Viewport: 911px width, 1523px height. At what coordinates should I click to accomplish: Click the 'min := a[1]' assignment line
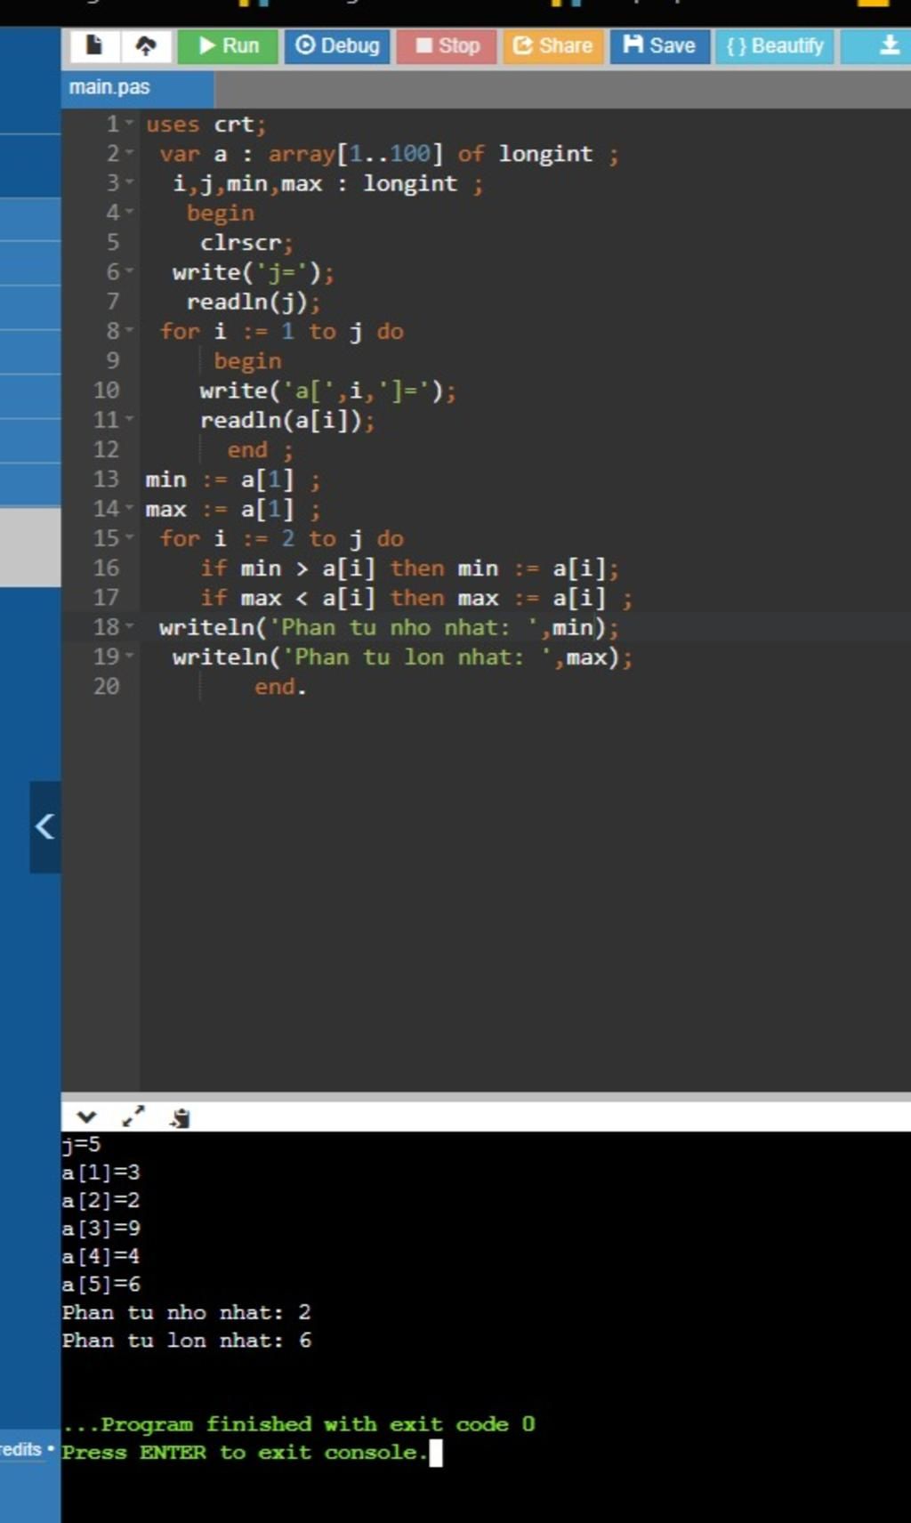[x=232, y=479]
